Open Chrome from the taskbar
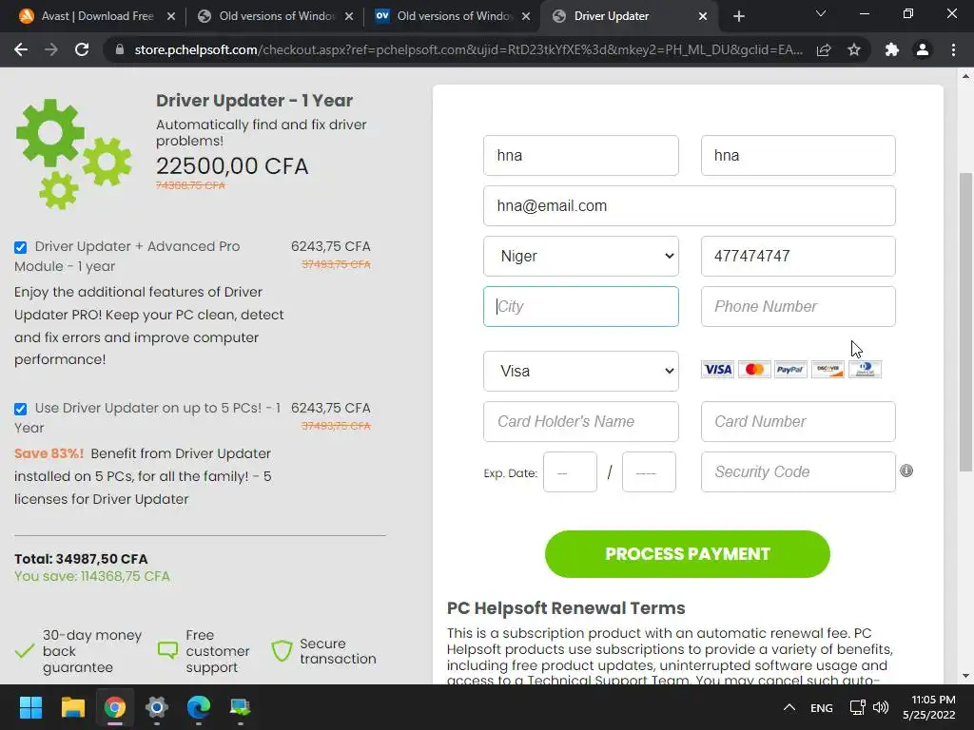The width and height of the screenshot is (974, 730). pos(115,707)
